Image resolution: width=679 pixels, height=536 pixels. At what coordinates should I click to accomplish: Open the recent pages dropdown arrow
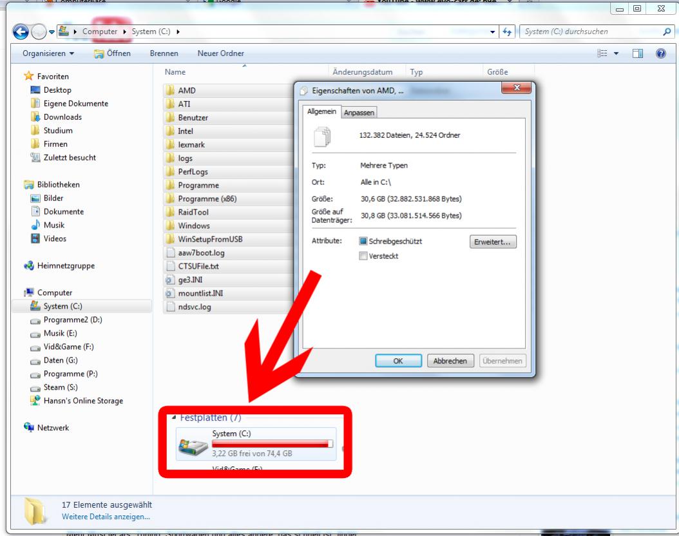click(52, 32)
